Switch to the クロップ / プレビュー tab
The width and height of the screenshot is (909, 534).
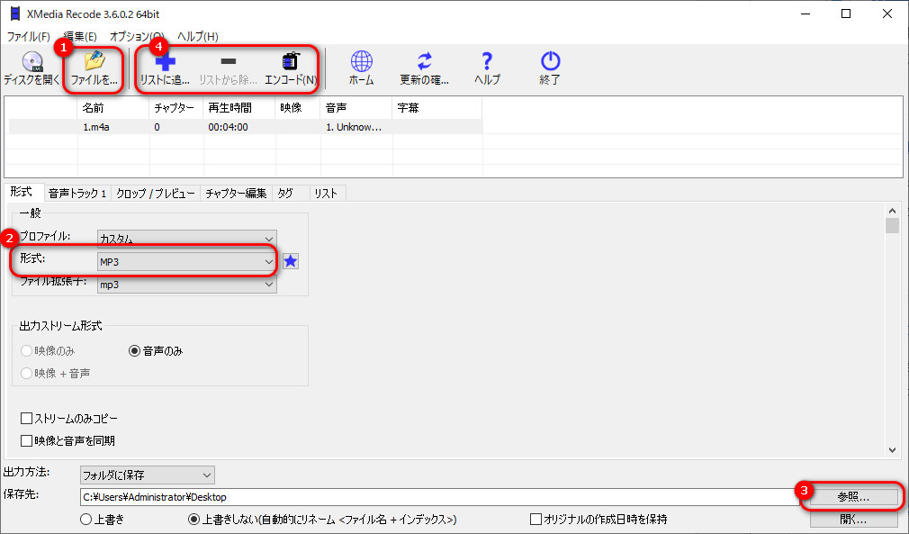pos(156,193)
